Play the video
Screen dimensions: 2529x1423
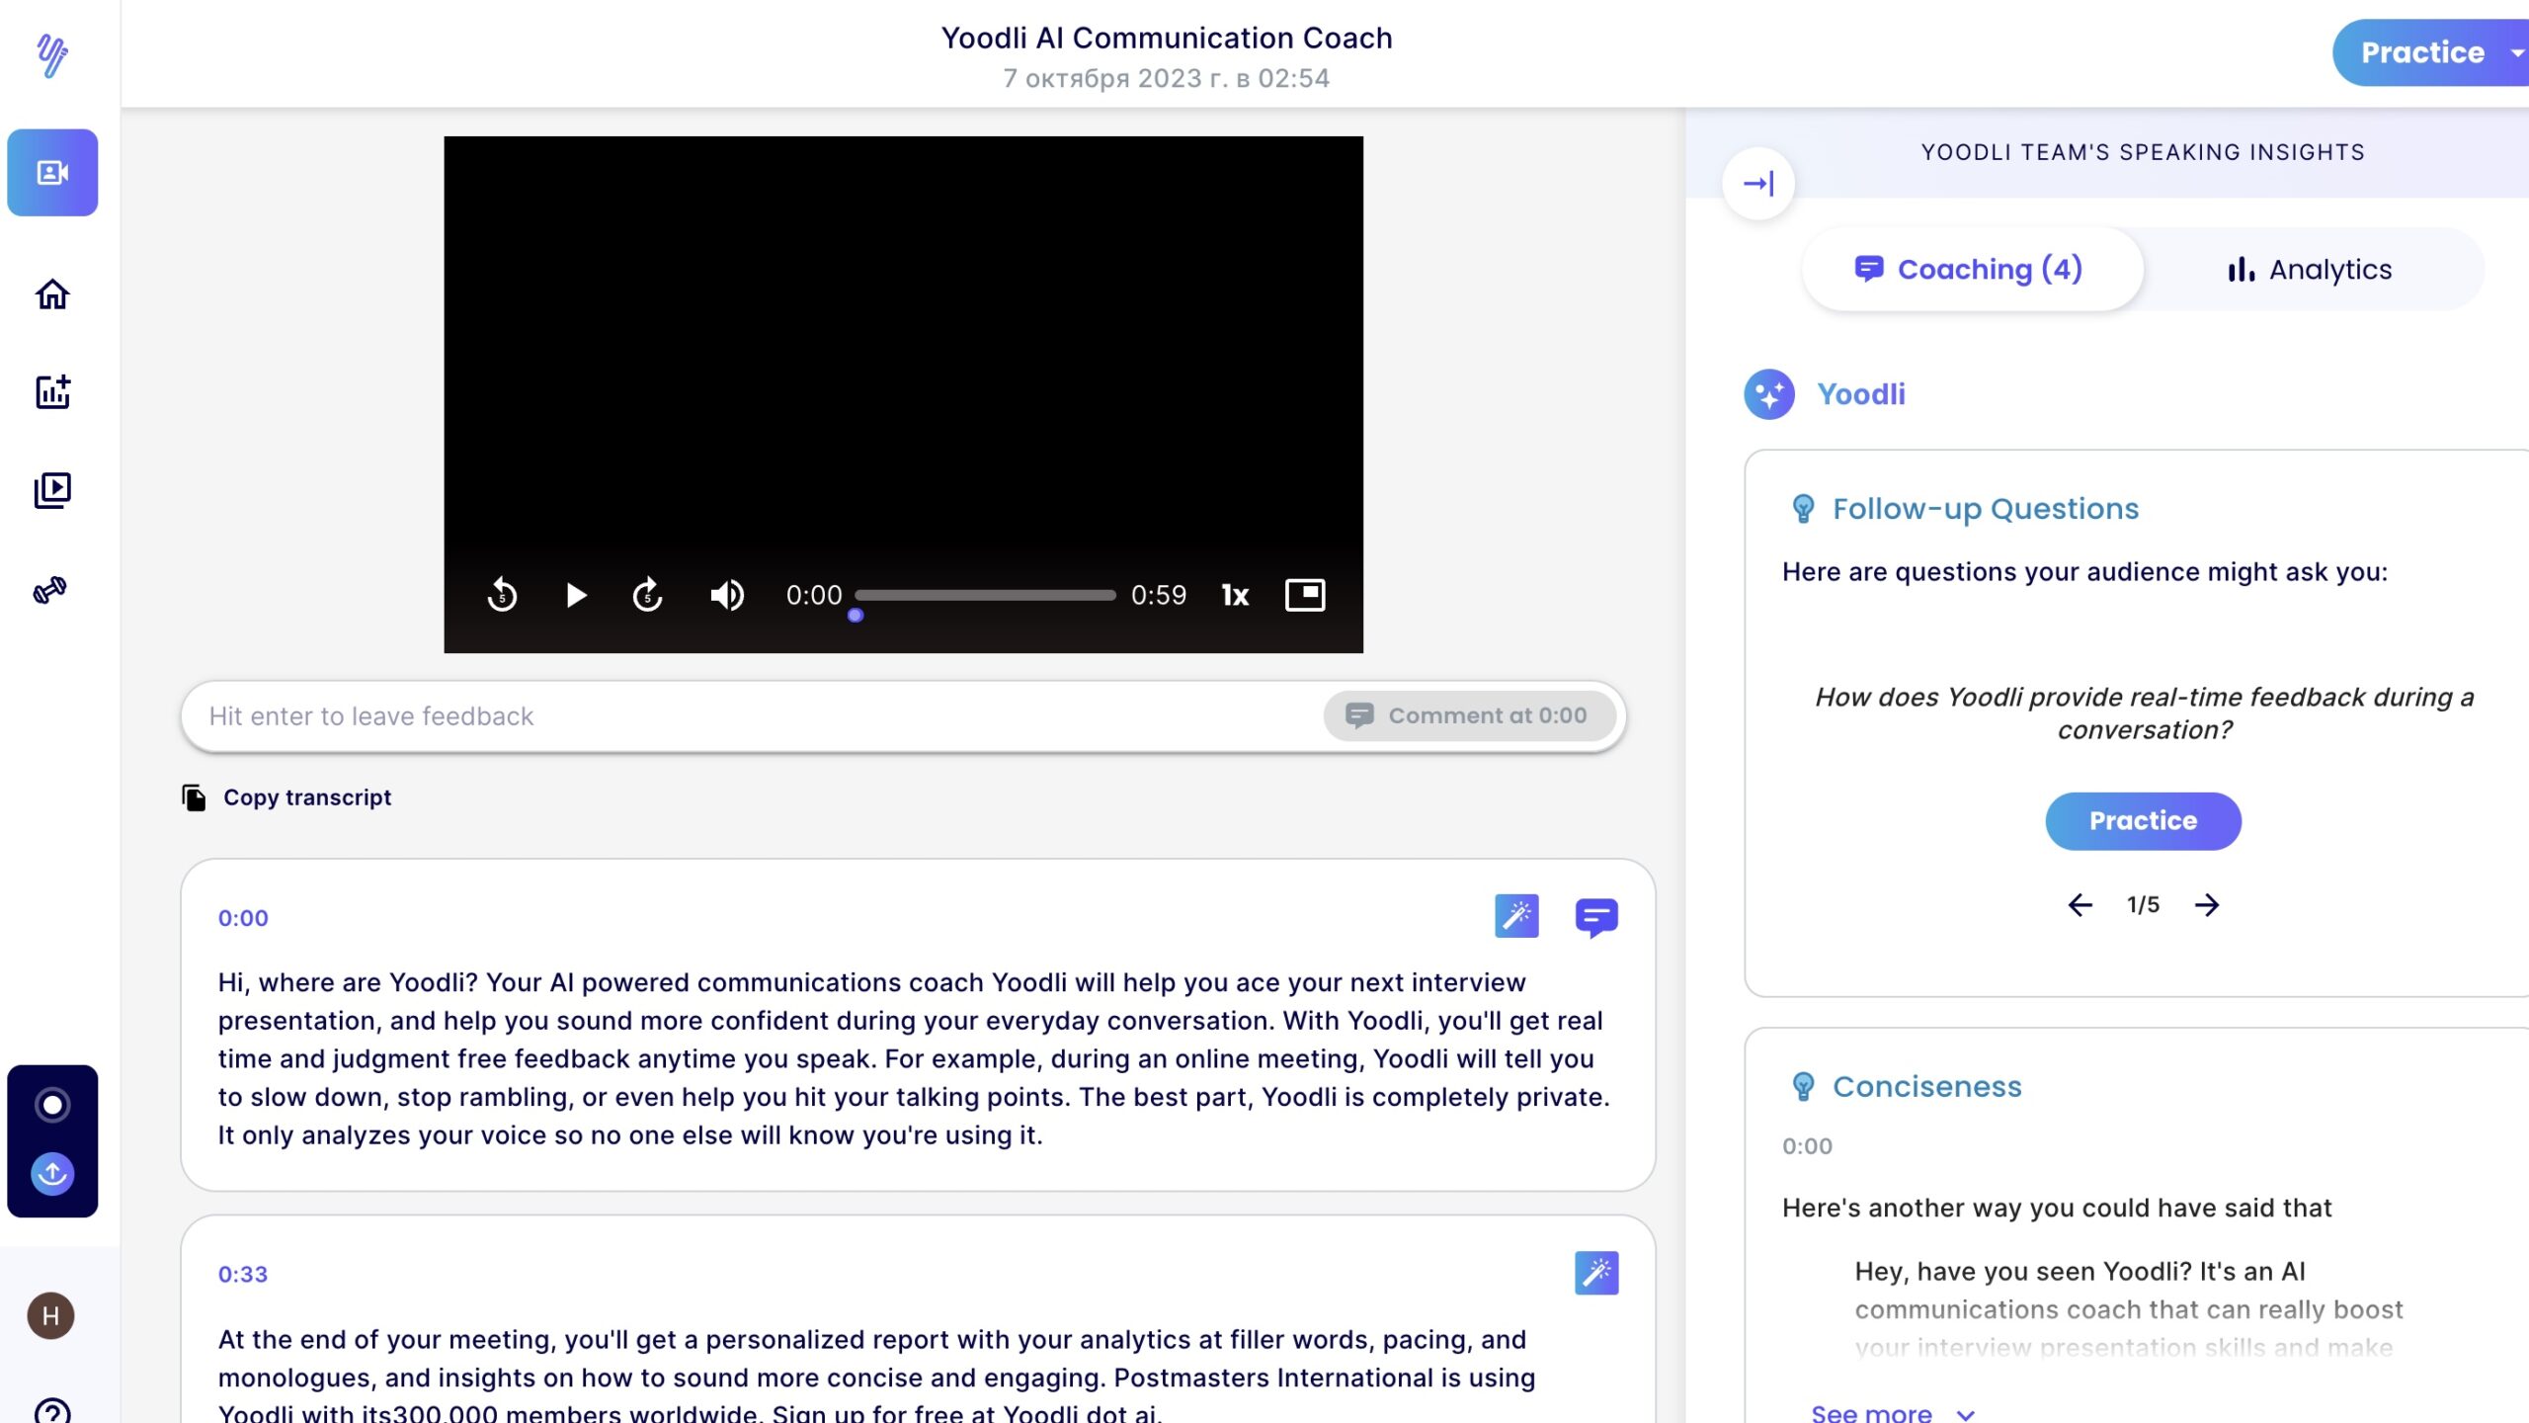click(x=576, y=595)
